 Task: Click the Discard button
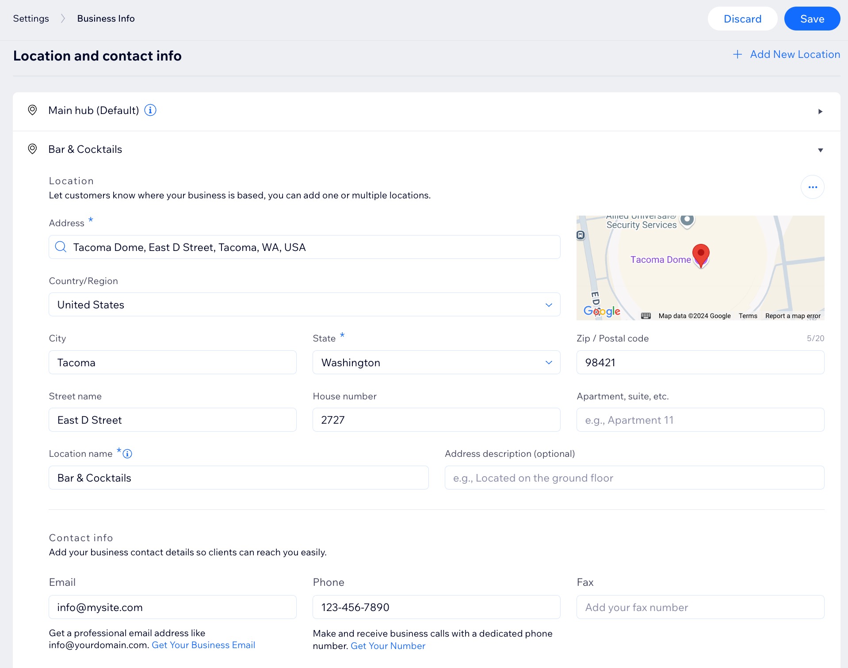pos(742,19)
